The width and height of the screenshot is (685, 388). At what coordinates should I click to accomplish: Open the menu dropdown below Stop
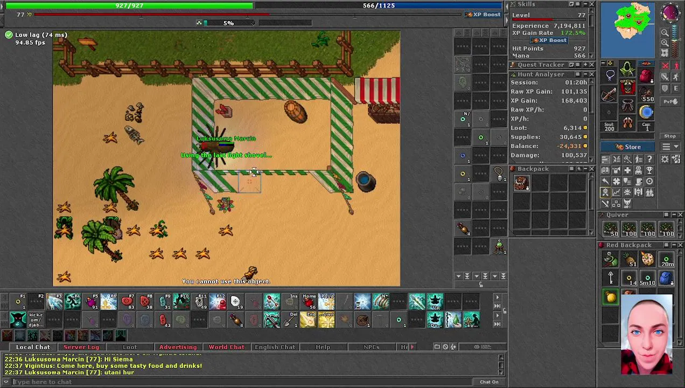click(x=670, y=147)
